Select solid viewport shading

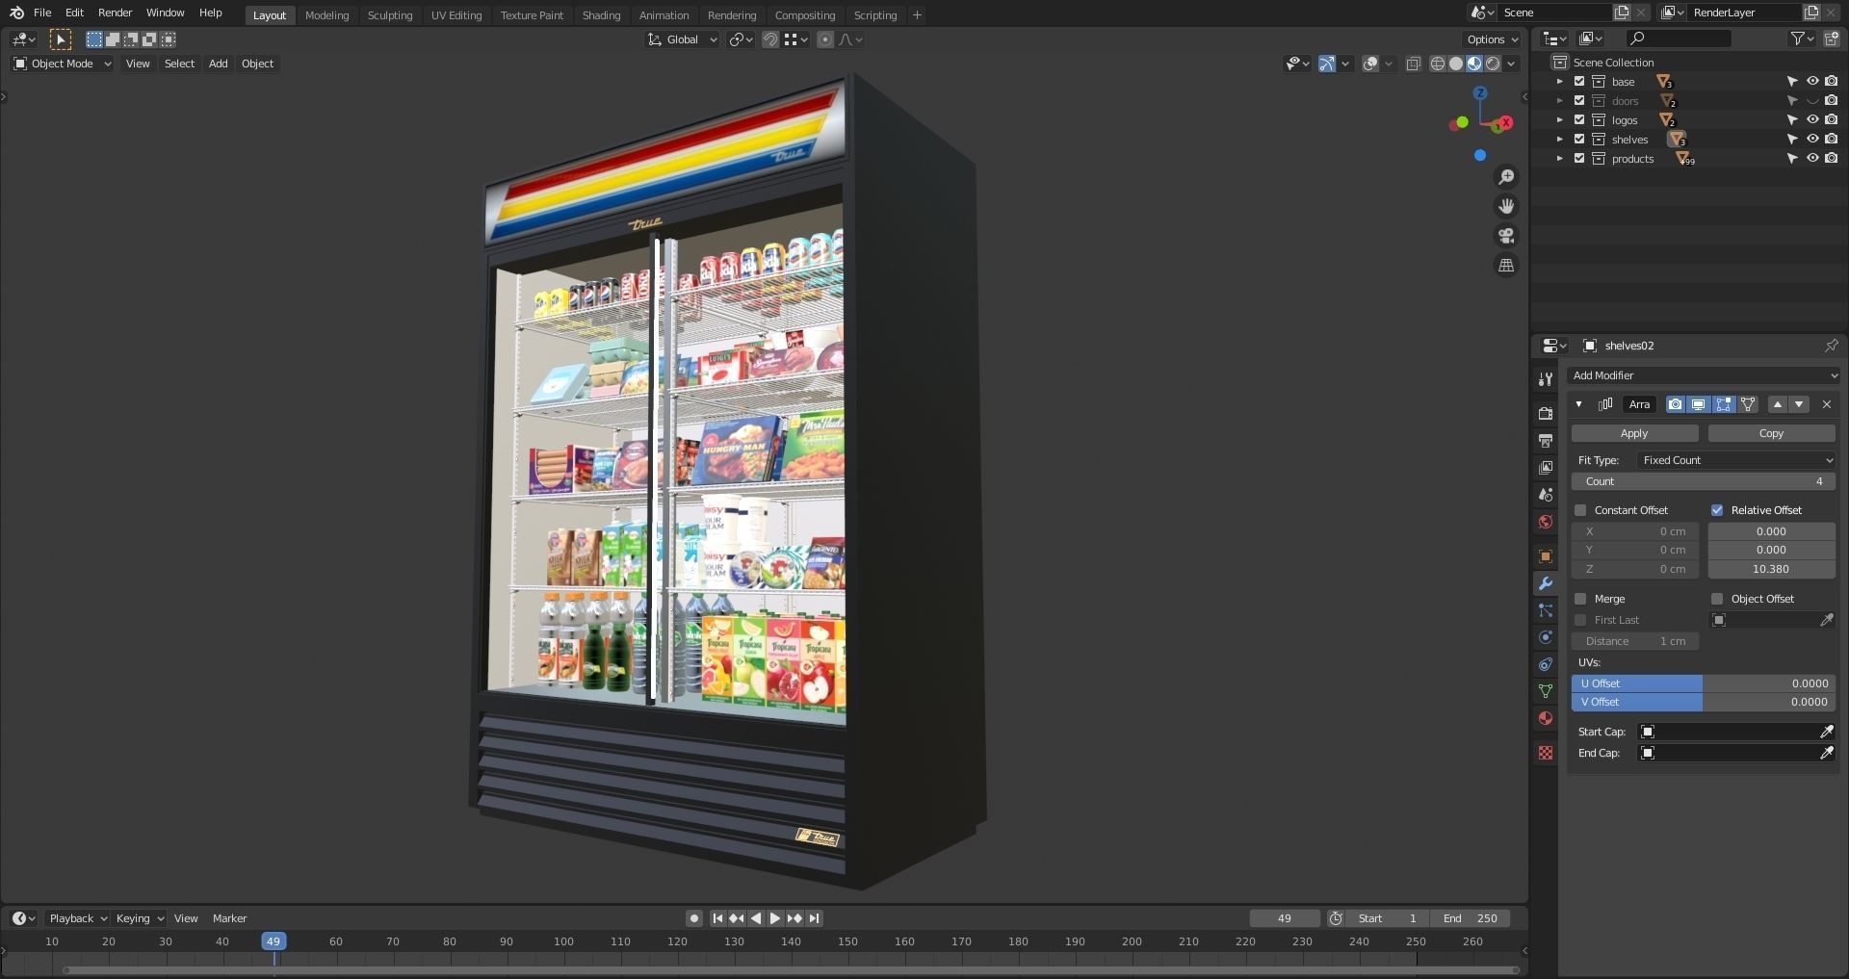1456,64
